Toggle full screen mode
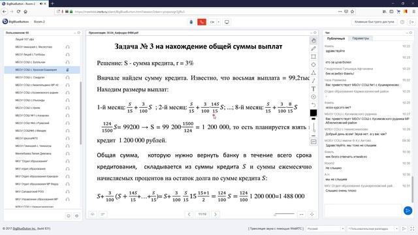Image resolution: width=418 pixels, height=235 pixels. click(412, 228)
